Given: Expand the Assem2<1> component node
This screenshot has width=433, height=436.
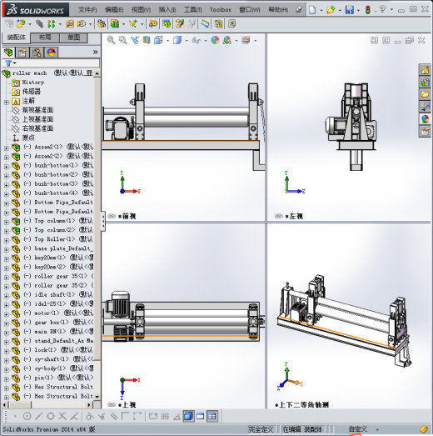Looking at the screenshot, I should click(x=7, y=148).
